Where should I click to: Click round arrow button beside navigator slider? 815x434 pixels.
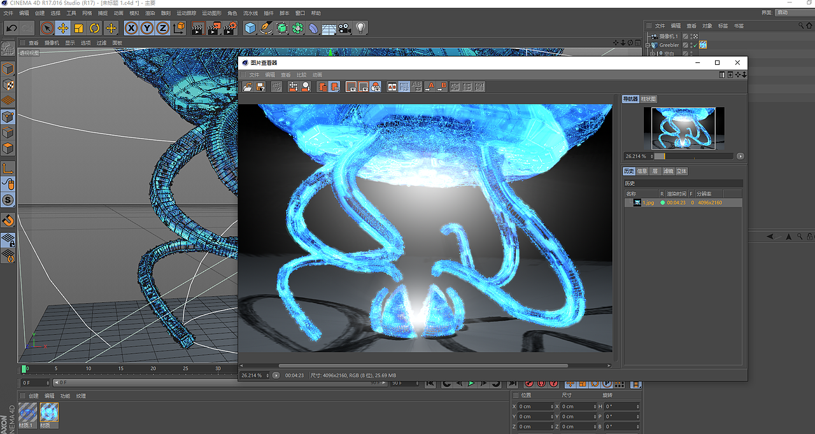741,156
